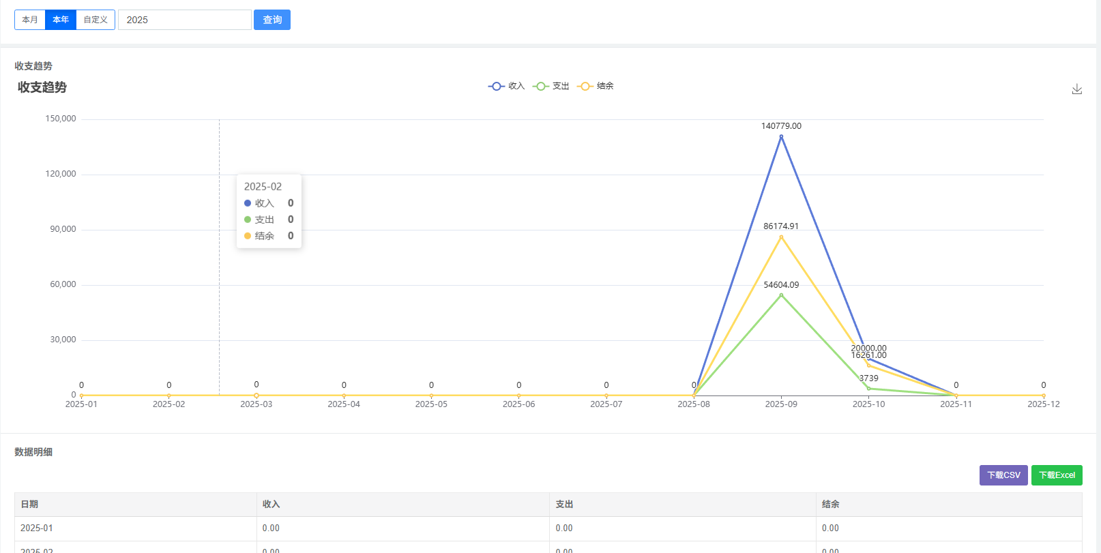The height and width of the screenshot is (553, 1101).
Task: Click the 查询 search button
Action: tap(272, 20)
